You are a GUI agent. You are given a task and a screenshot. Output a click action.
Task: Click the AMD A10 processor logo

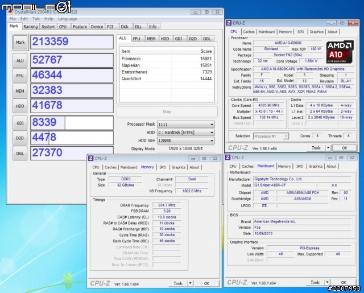[x=340, y=52]
